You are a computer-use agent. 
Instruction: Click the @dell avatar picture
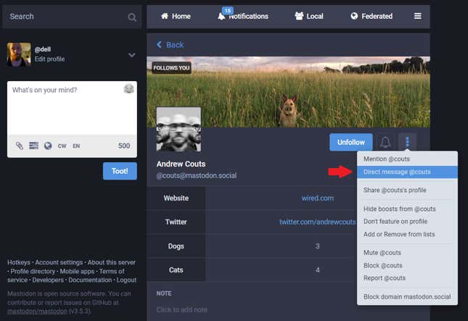(19, 54)
